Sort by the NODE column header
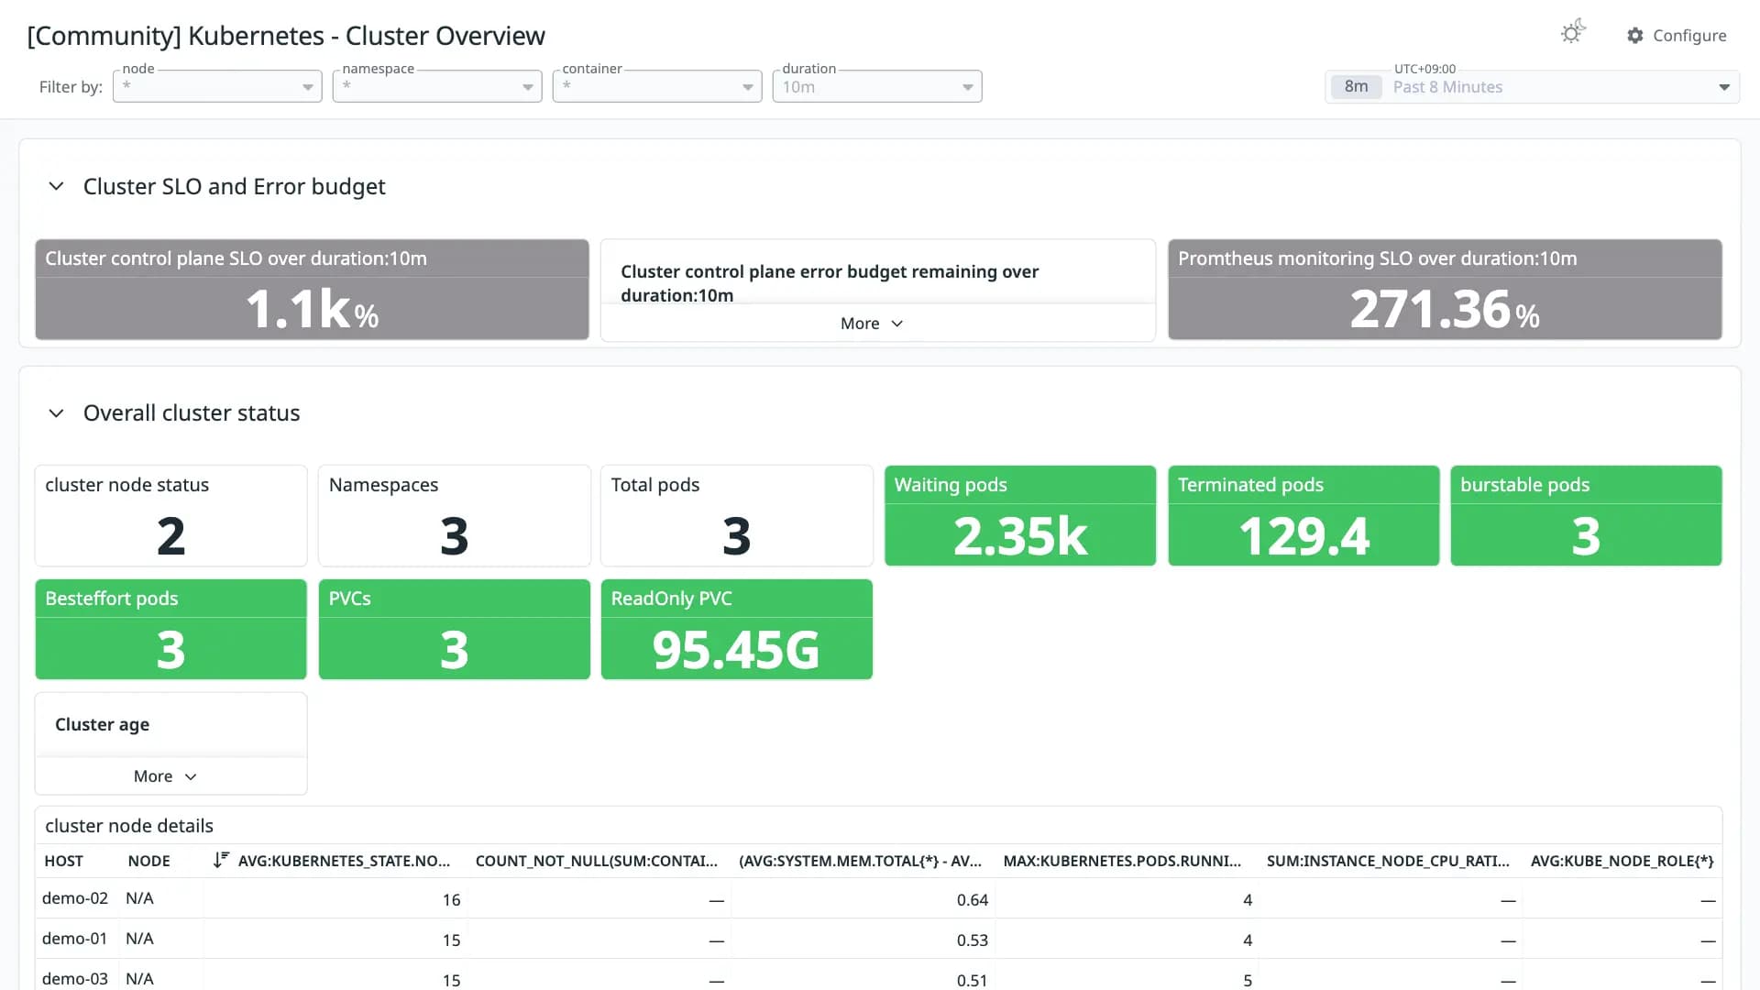The width and height of the screenshot is (1760, 990). [x=148, y=861]
